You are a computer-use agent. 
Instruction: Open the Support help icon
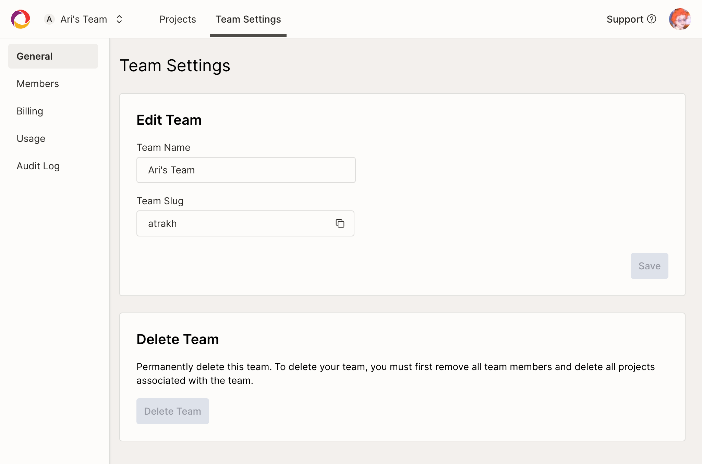tap(652, 19)
